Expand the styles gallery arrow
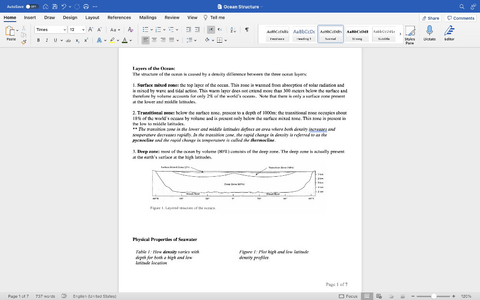The width and height of the screenshot is (480, 300). tap(400, 34)
